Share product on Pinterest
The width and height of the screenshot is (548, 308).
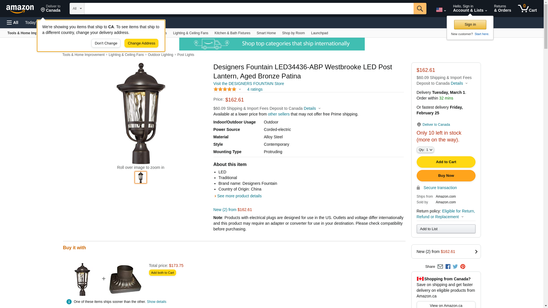[x=463, y=267]
